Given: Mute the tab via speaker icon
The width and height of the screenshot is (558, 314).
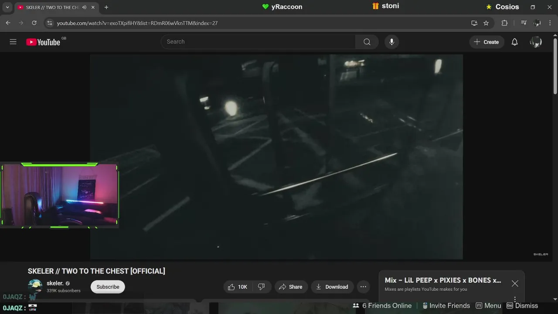Looking at the screenshot, I should tap(84, 7).
